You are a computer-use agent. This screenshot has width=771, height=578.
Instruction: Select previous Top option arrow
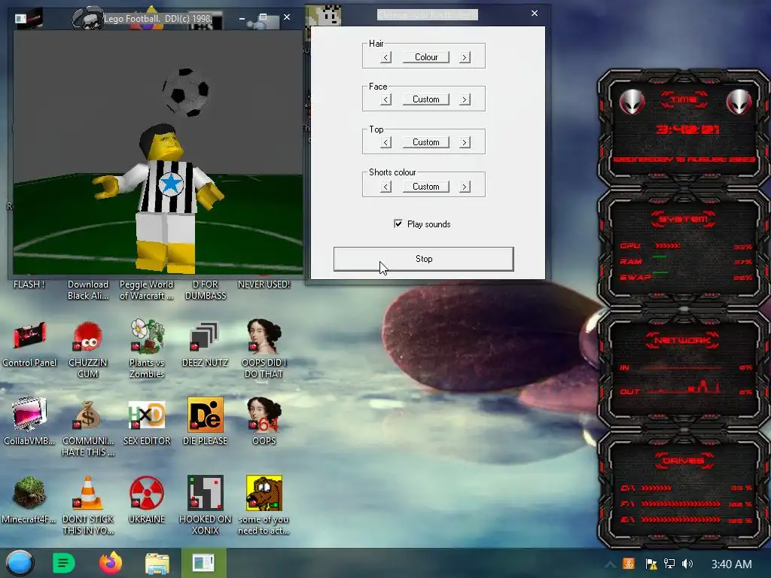(x=386, y=142)
